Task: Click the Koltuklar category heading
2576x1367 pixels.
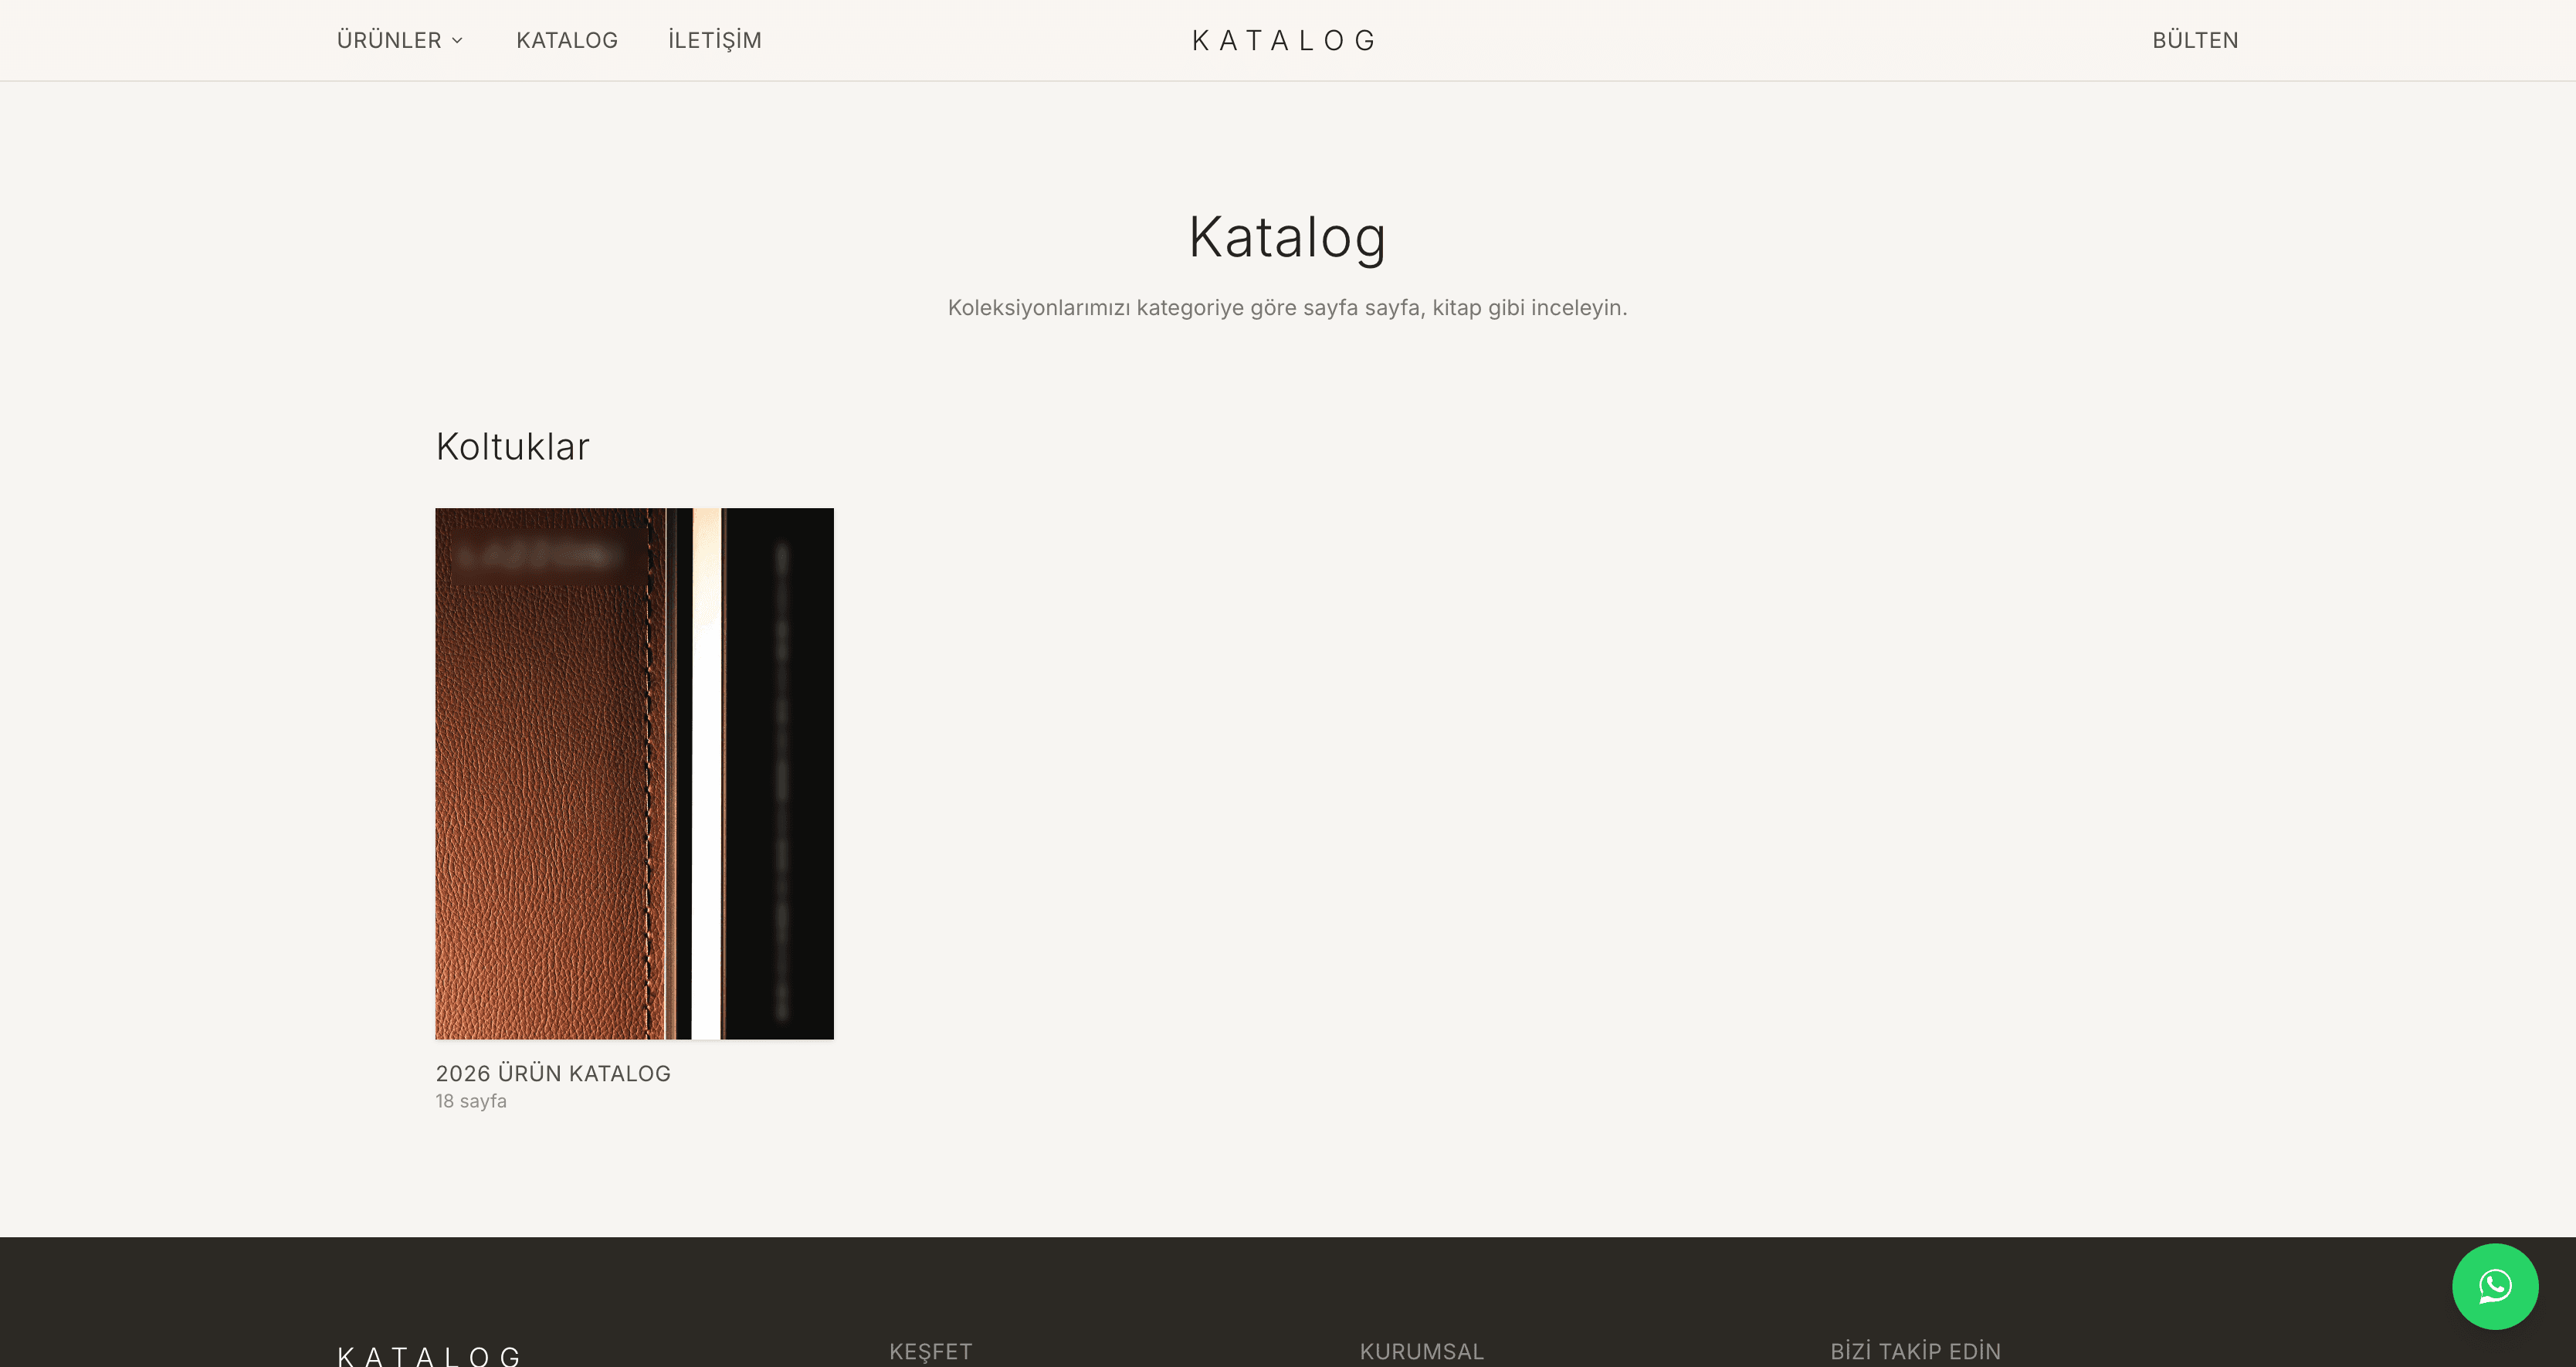Action: point(512,446)
